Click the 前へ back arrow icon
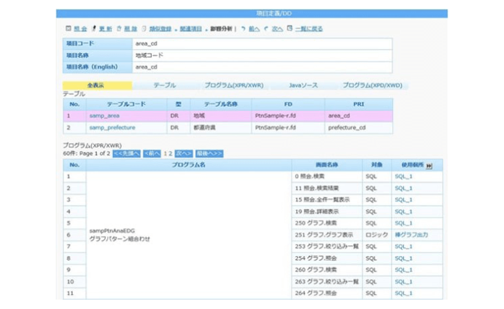 pos(243,29)
